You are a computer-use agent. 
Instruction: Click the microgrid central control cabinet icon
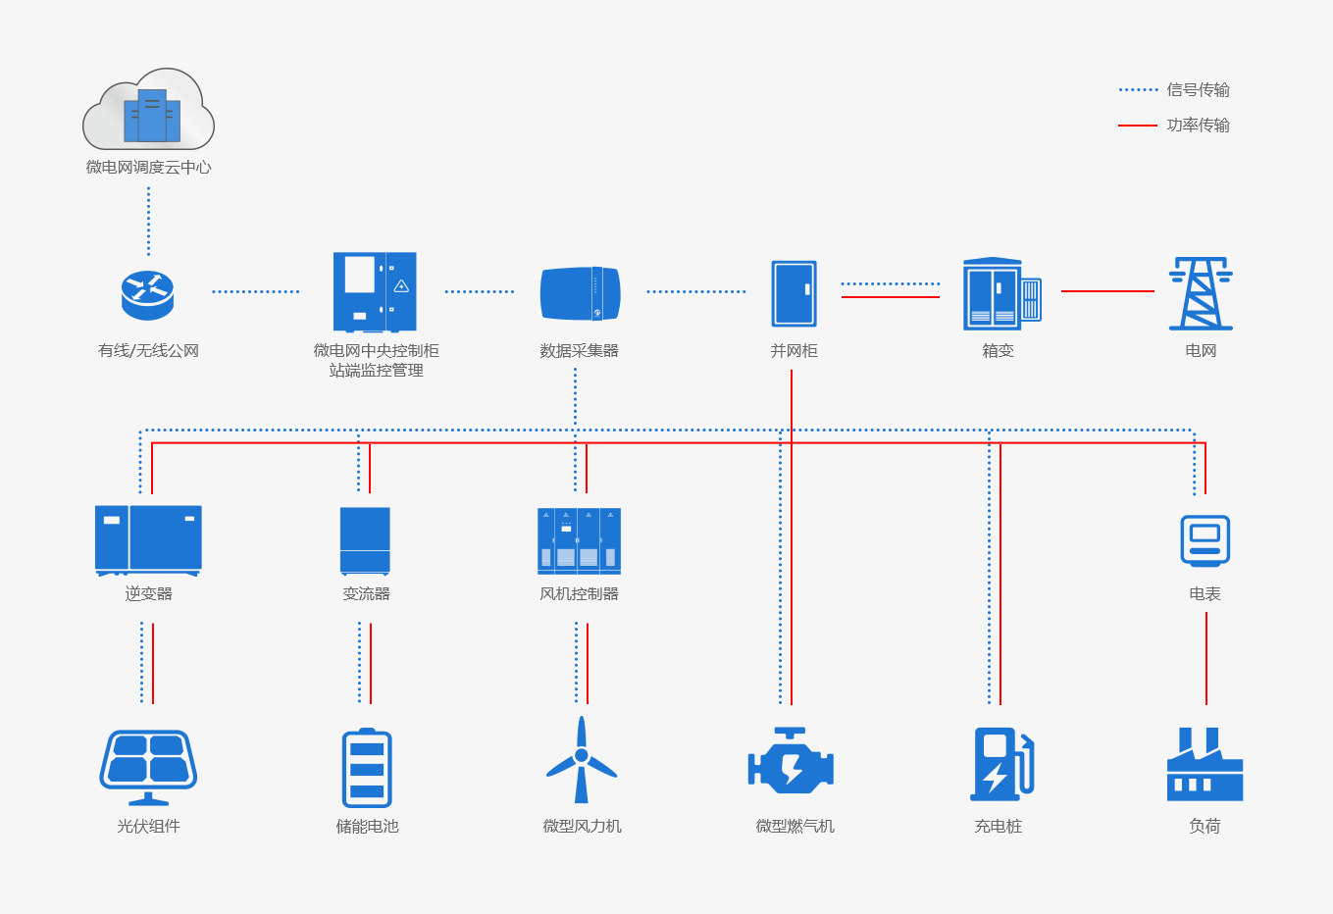pyautogui.click(x=375, y=292)
